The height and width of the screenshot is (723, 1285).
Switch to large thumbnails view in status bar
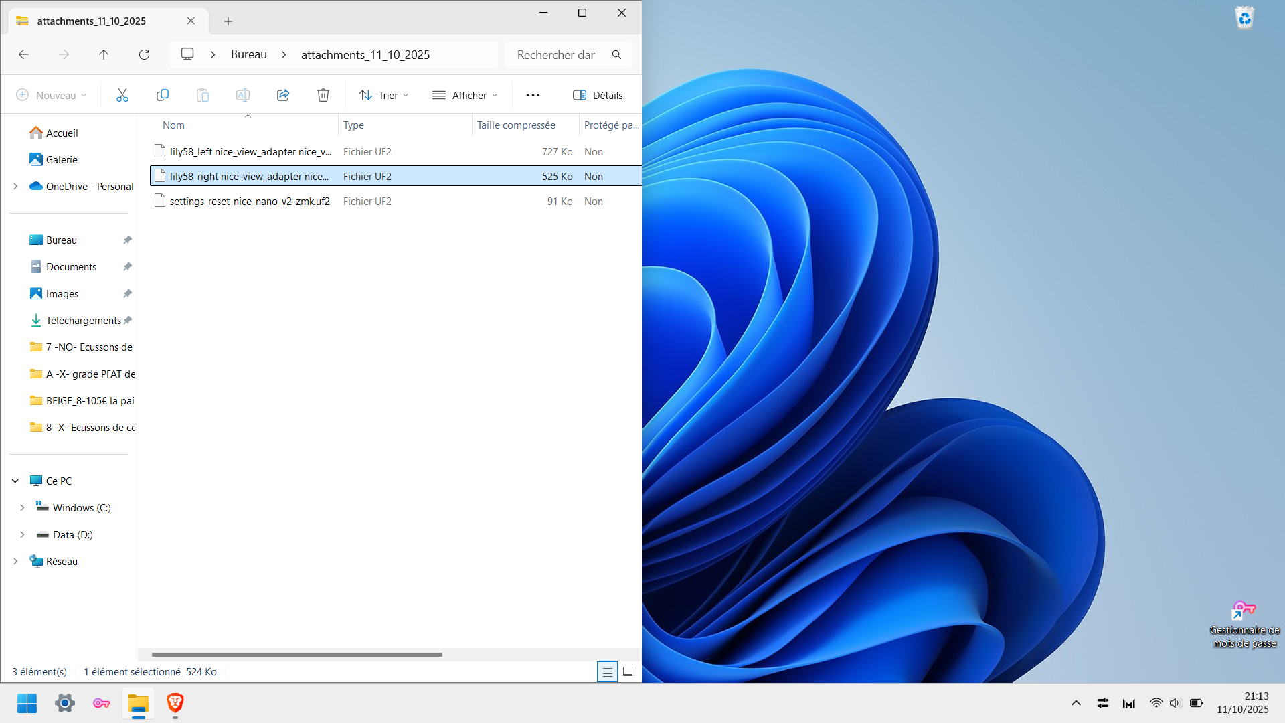point(628,671)
